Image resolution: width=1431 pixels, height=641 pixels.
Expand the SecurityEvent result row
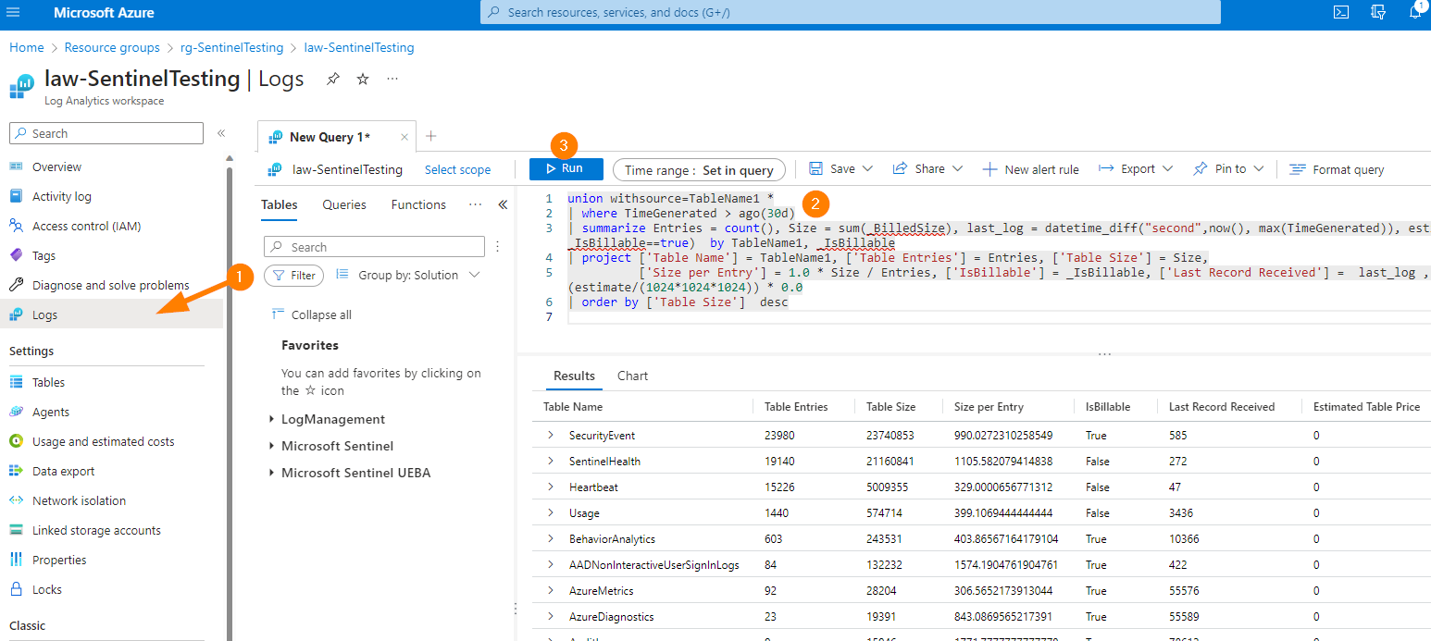pyautogui.click(x=551, y=436)
